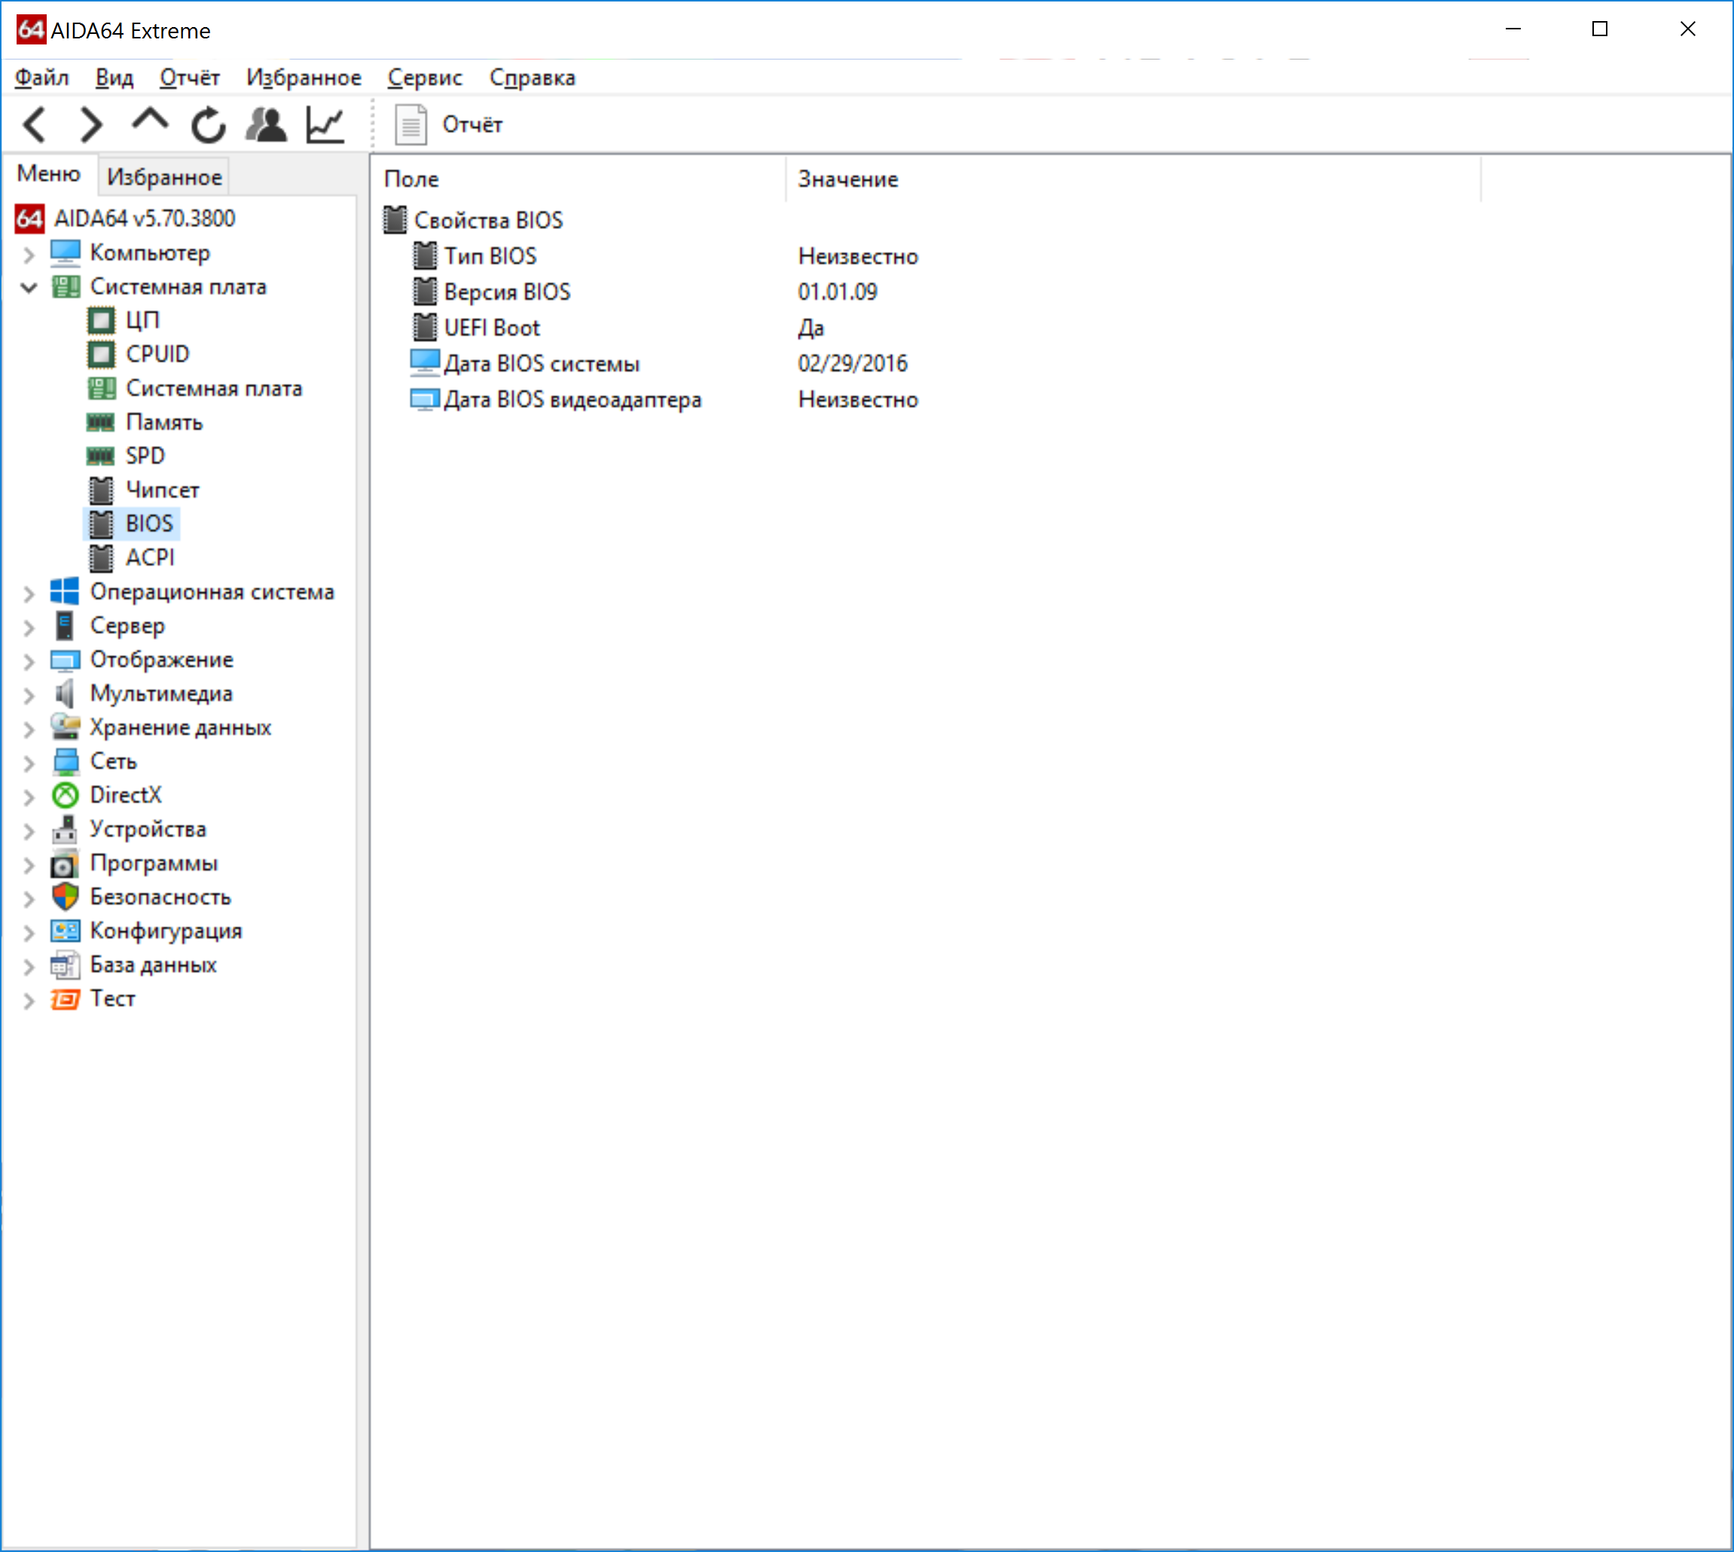The width and height of the screenshot is (1734, 1552).
Task: Click the SPD memory icon
Action: coord(101,455)
